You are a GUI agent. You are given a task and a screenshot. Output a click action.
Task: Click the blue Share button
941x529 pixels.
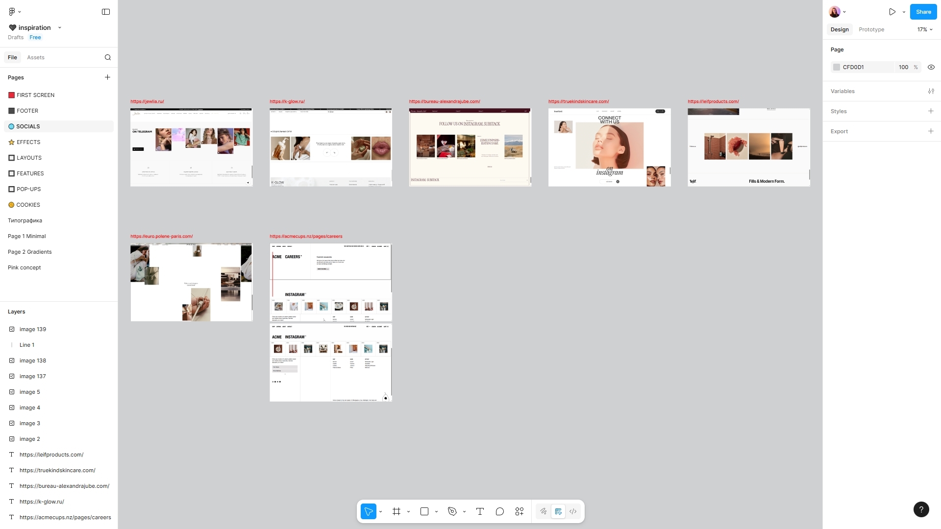pyautogui.click(x=923, y=12)
